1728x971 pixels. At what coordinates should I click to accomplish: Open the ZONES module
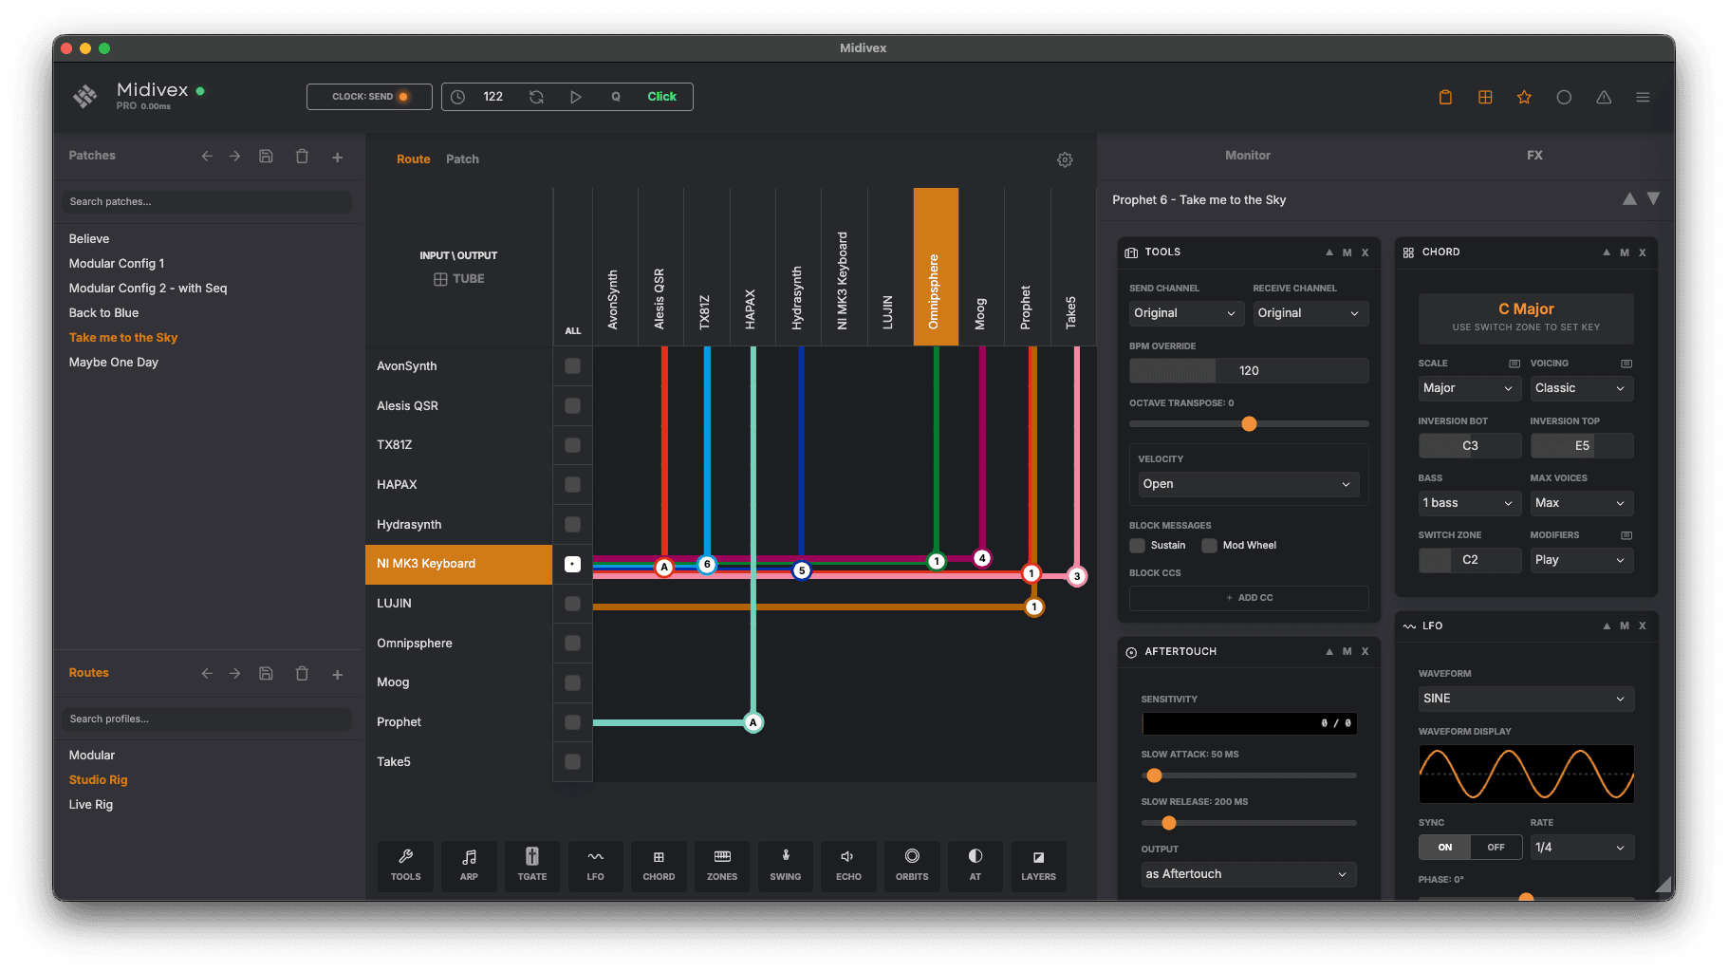pyautogui.click(x=722, y=865)
